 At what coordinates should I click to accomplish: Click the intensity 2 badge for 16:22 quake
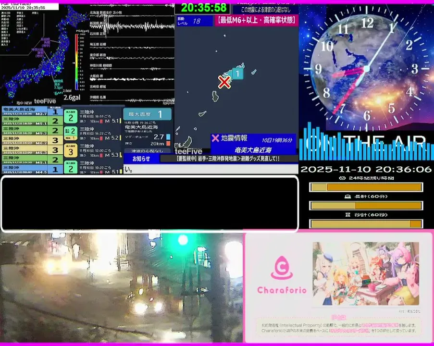pos(71,133)
